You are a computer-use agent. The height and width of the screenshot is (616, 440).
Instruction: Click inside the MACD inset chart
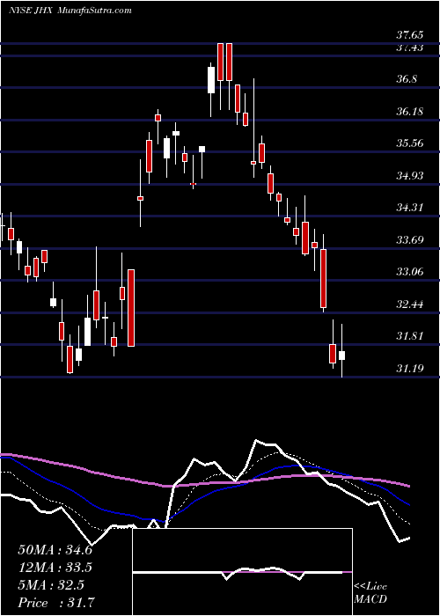(242, 572)
